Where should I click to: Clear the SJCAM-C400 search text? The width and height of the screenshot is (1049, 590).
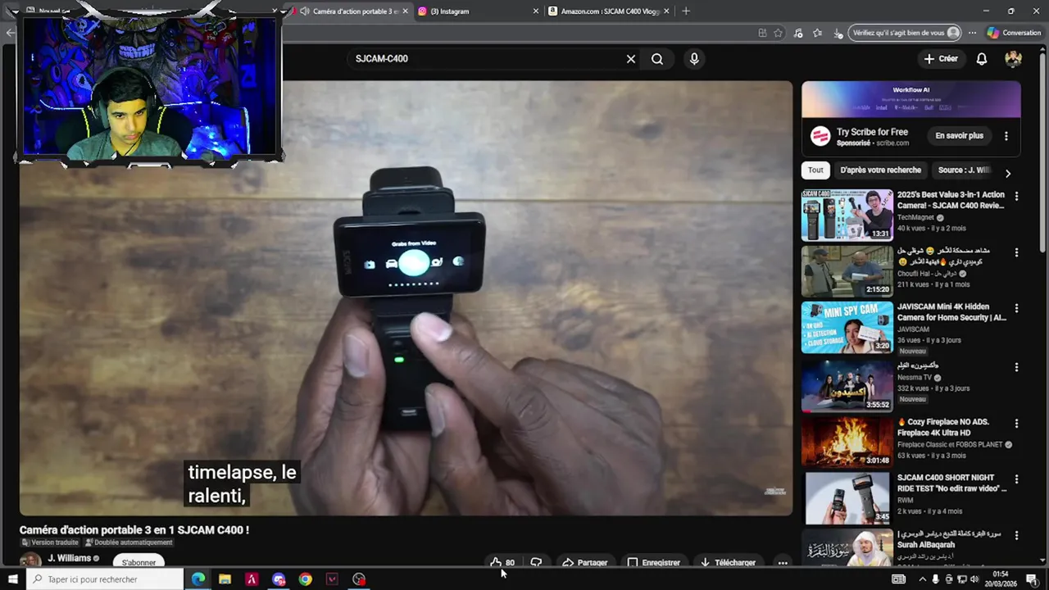(x=631, y=59)
